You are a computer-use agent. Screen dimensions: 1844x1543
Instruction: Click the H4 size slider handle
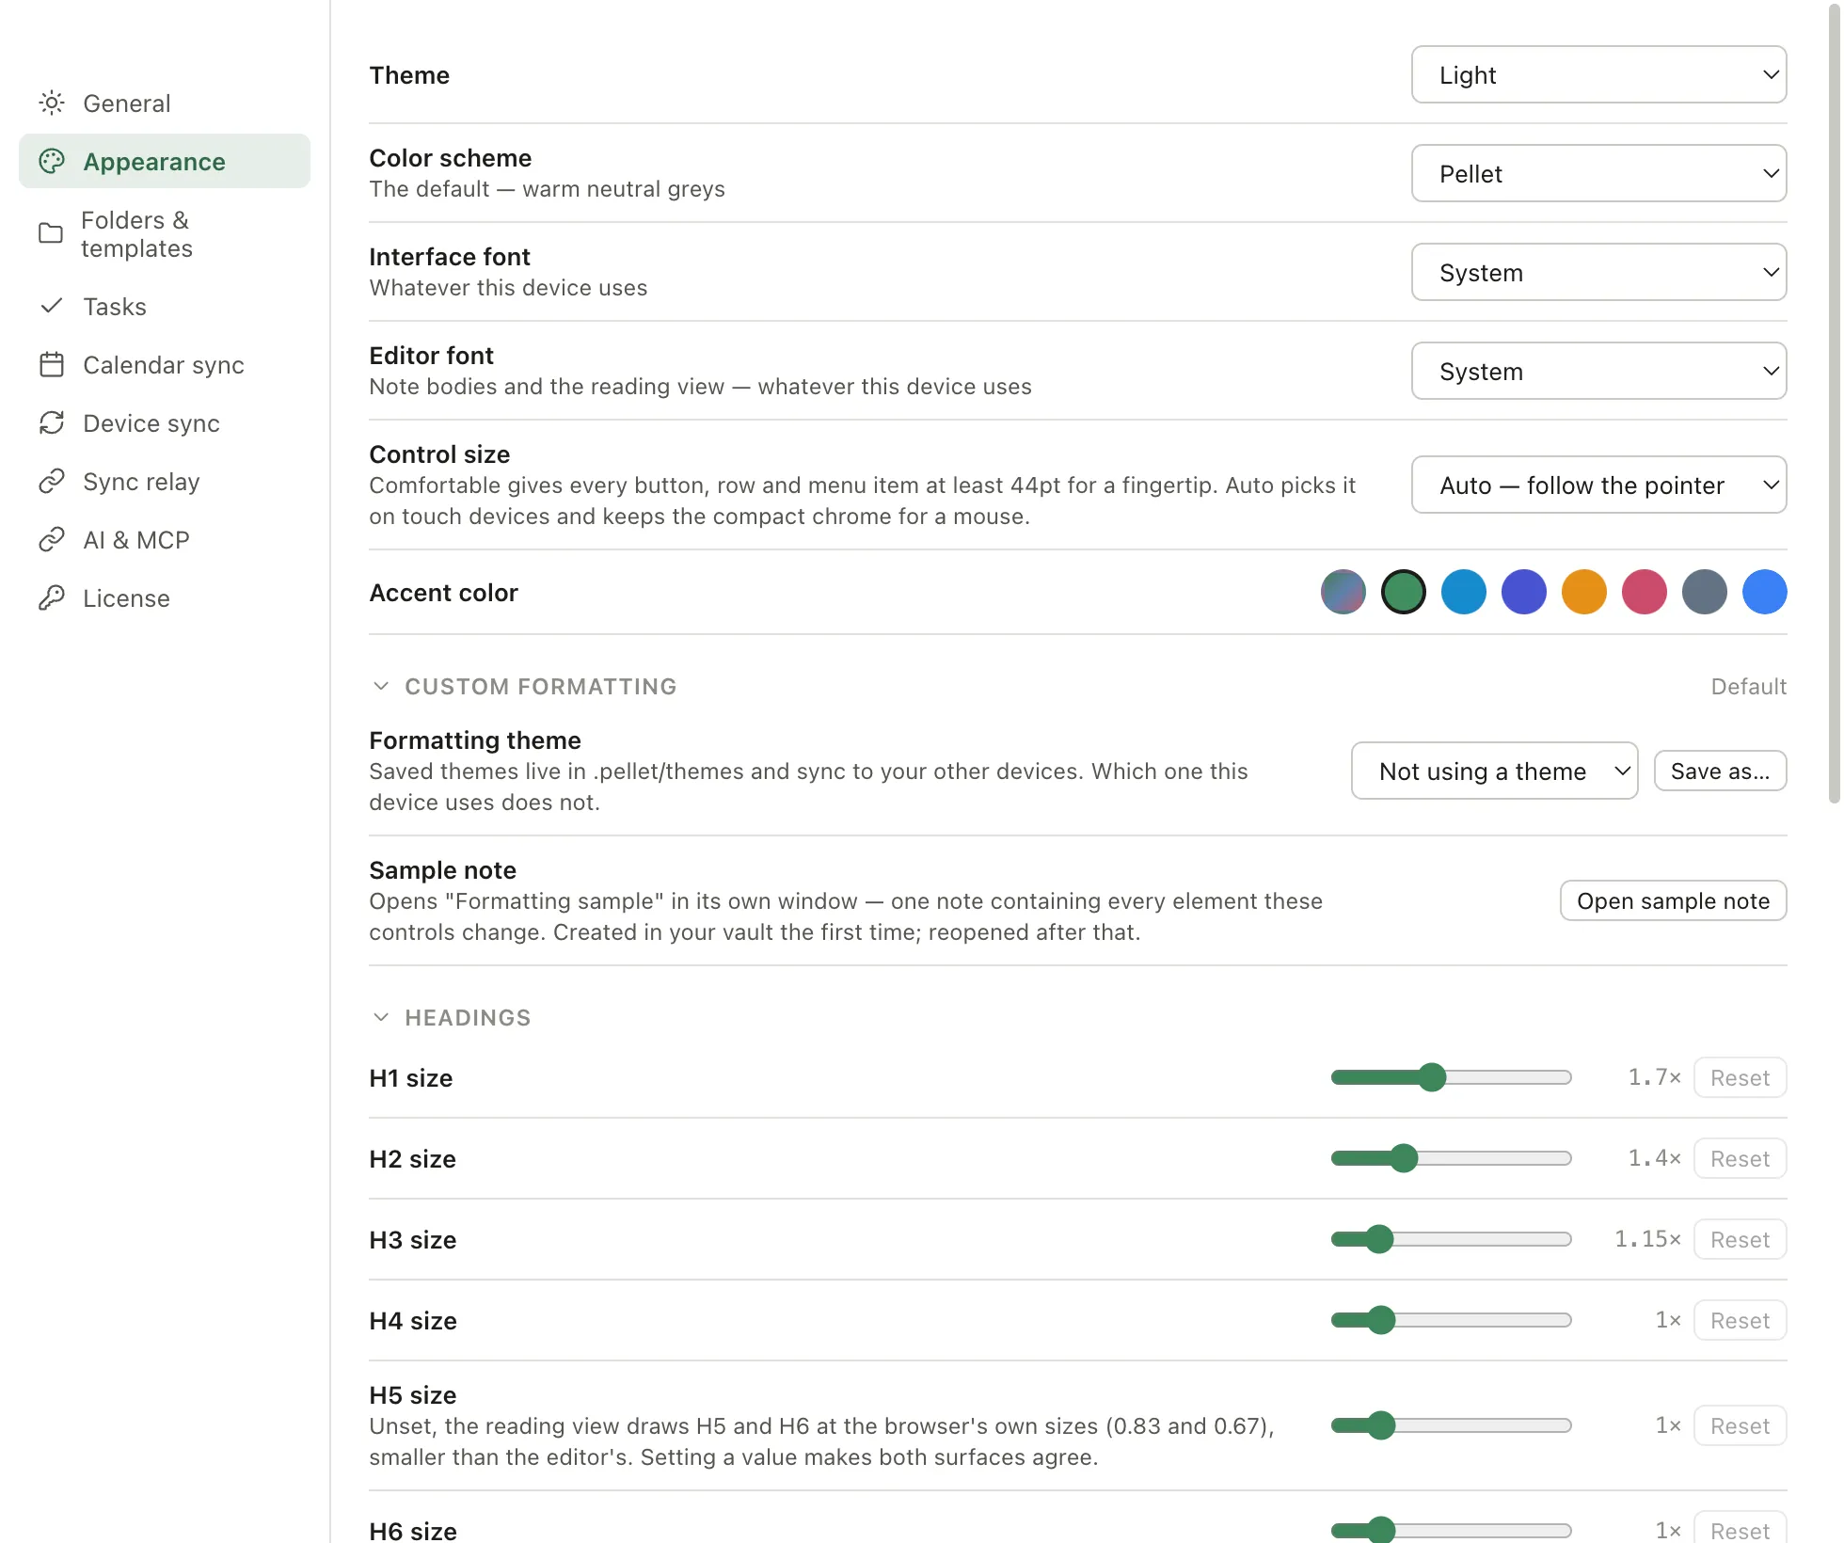point(1381,1320)
